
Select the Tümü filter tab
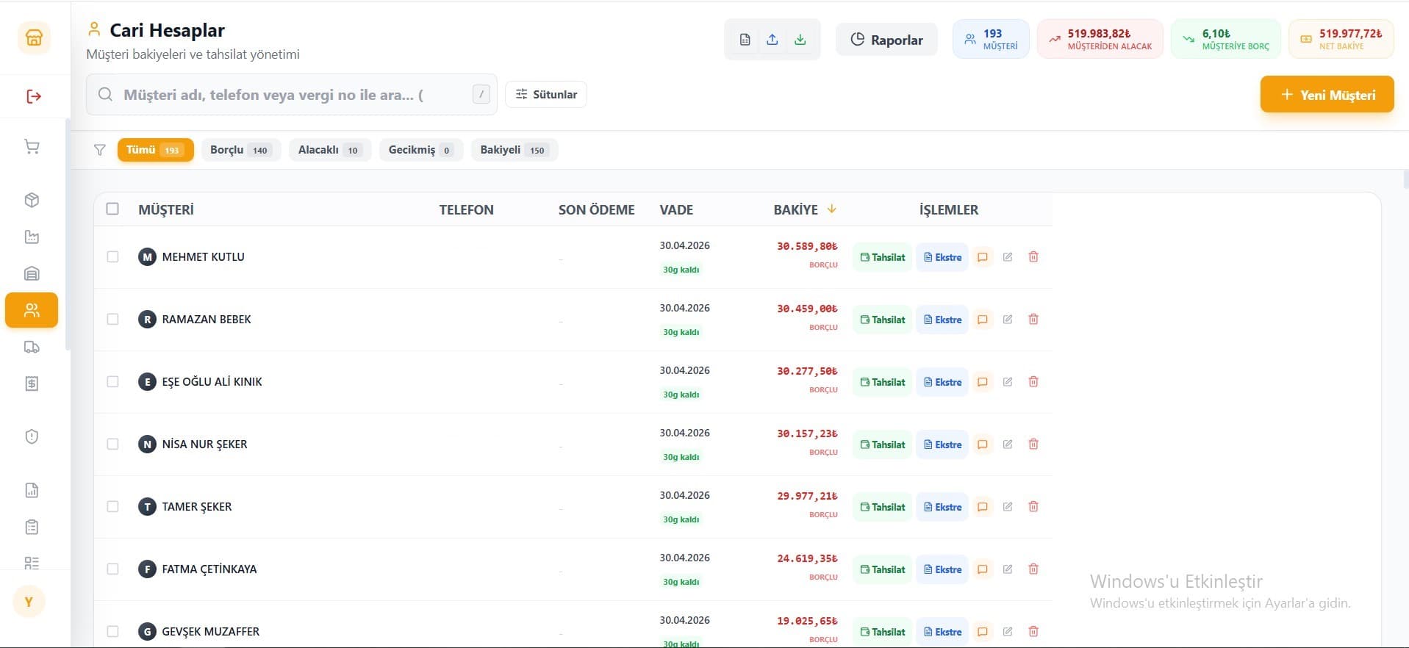[x=155, y=150]
